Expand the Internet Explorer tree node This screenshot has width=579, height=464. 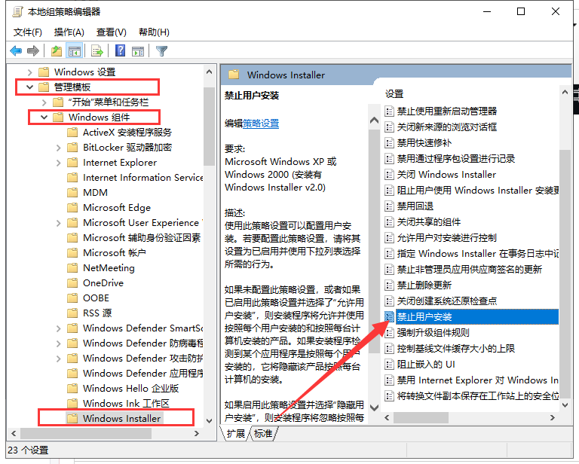click(59, 163)
